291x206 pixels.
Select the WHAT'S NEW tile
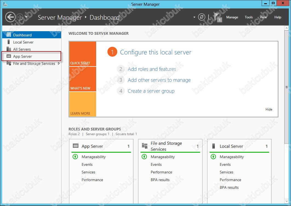coord(82,79)
